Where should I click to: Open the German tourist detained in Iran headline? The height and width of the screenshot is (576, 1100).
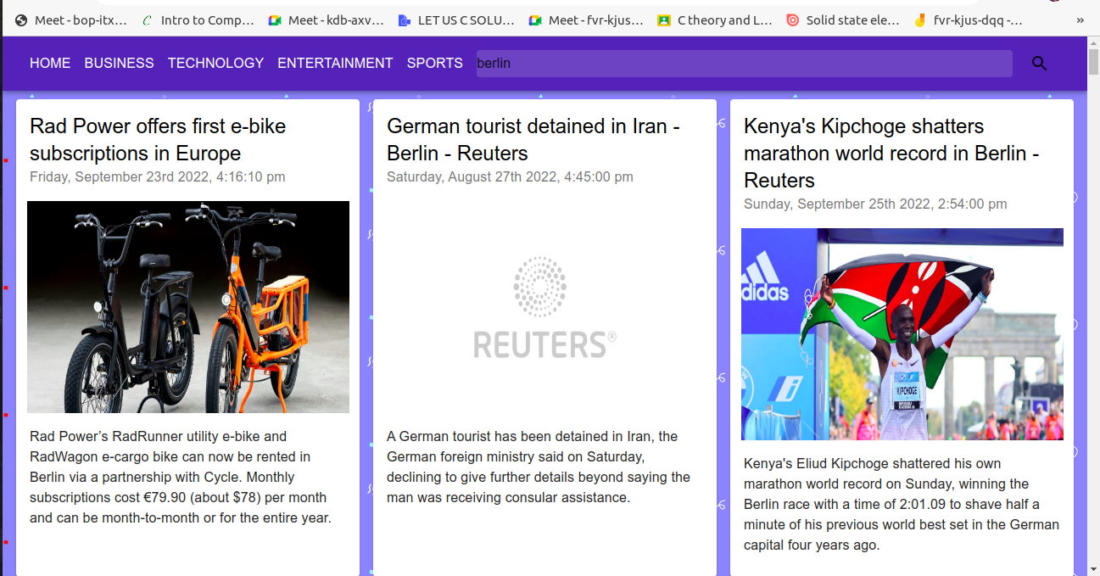(533, 140)
